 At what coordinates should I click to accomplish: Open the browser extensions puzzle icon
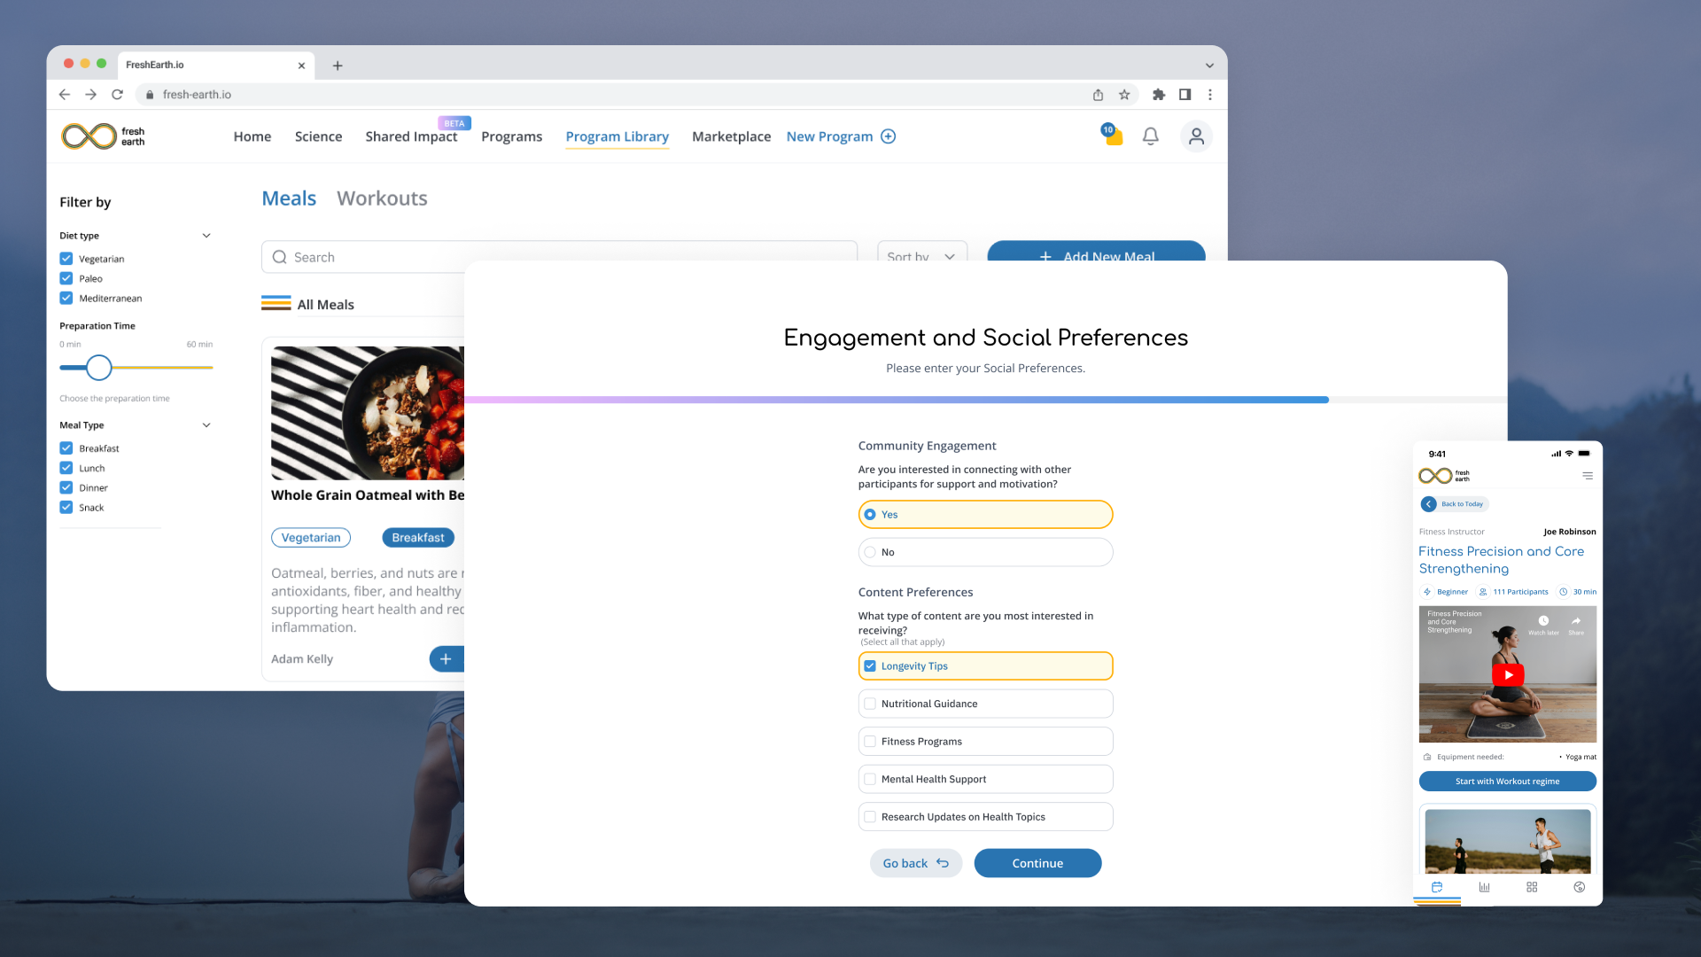(x=1158, y=95)
